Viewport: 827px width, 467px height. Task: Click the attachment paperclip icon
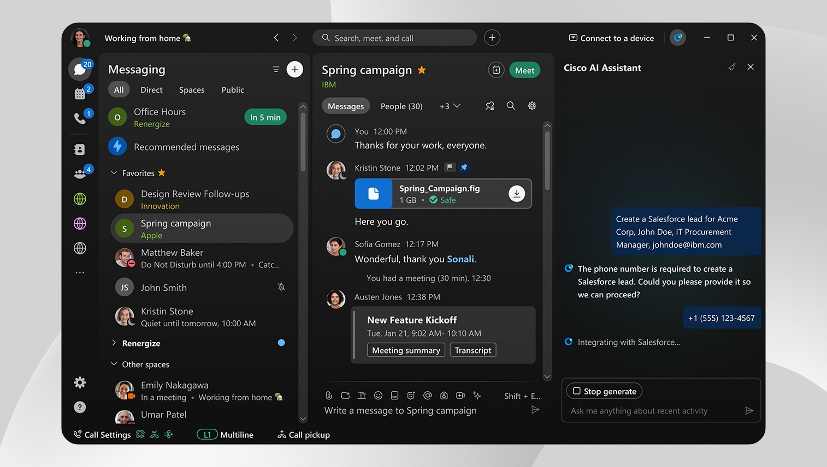pyautogui.click(x=329, y=396)
